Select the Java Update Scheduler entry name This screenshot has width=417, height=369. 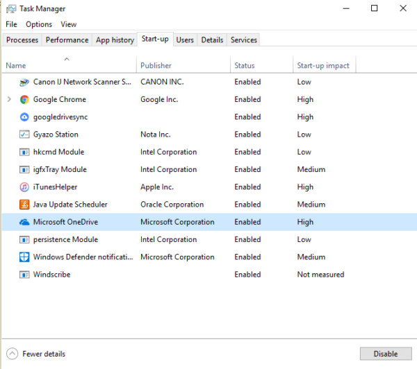click(70, 205)
